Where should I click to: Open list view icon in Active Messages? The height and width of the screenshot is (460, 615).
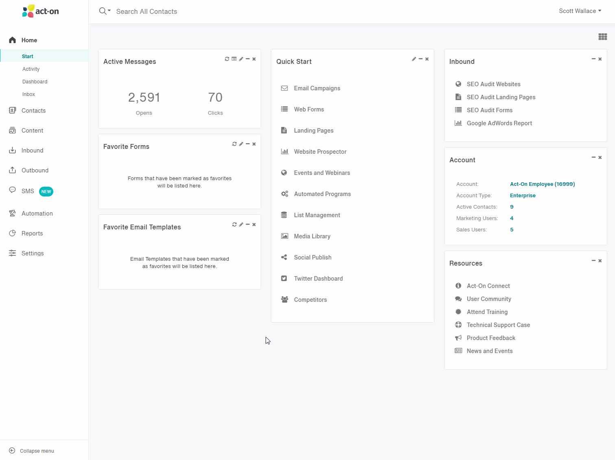(234, 59)
